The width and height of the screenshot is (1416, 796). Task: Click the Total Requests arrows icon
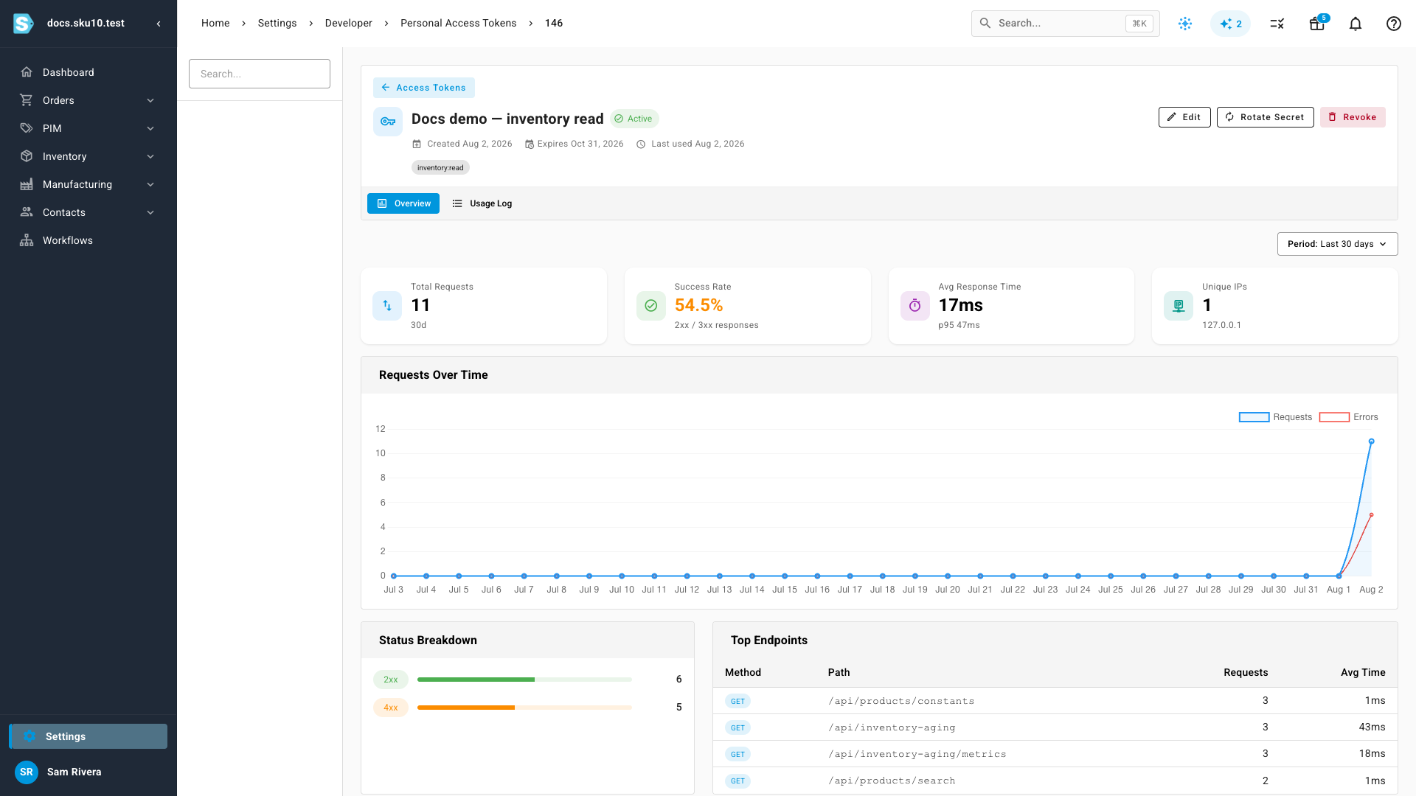[x=387, y=306]
